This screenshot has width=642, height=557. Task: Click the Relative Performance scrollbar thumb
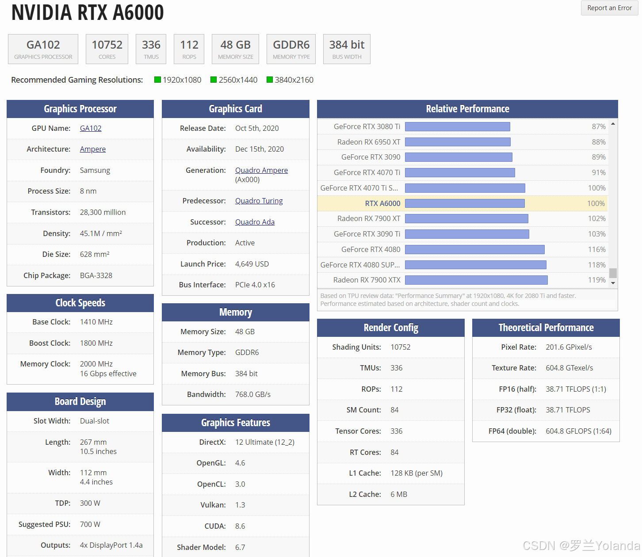coord(613,273)
